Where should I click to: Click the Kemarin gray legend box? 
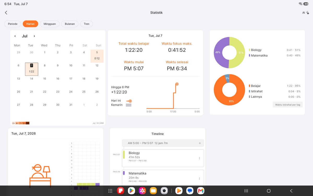coord(129,105)
